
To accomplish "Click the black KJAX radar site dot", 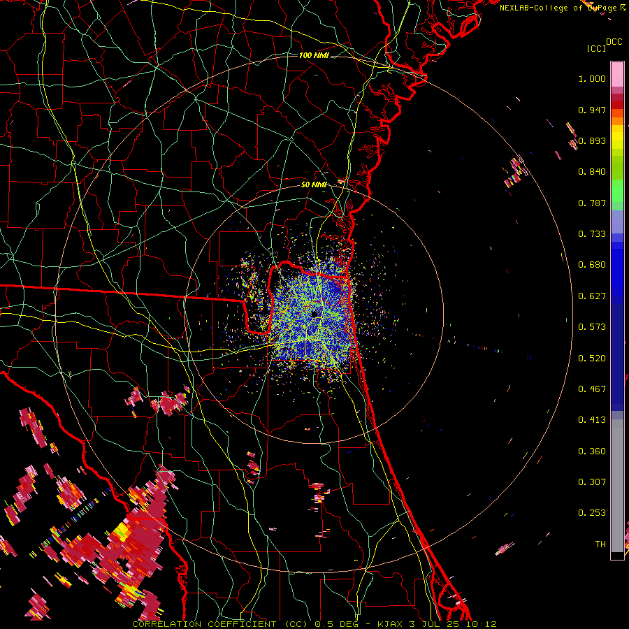I will (x=315, y=314).
